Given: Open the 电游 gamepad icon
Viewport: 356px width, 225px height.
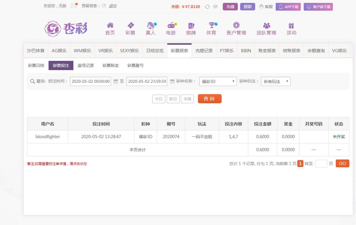Looking at the screenshot, I should tap(171, 25).
